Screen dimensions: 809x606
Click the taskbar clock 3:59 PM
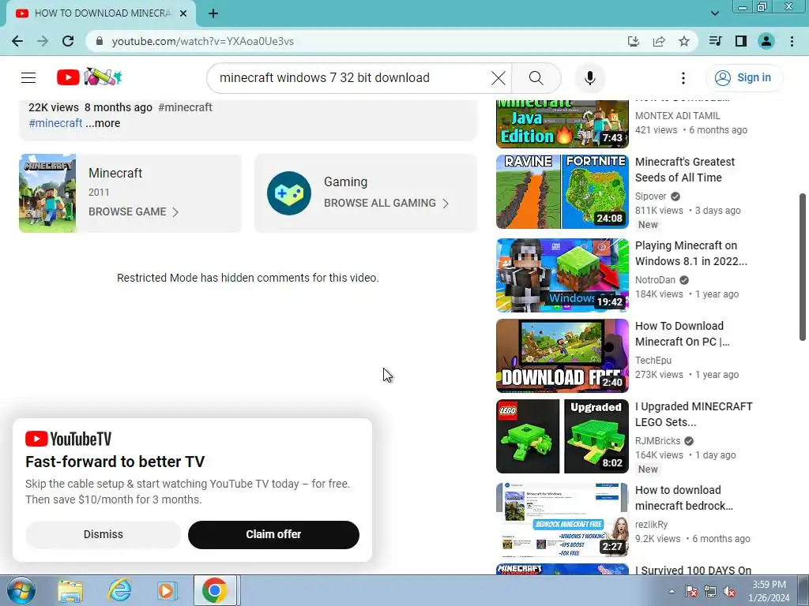point(769,591)
